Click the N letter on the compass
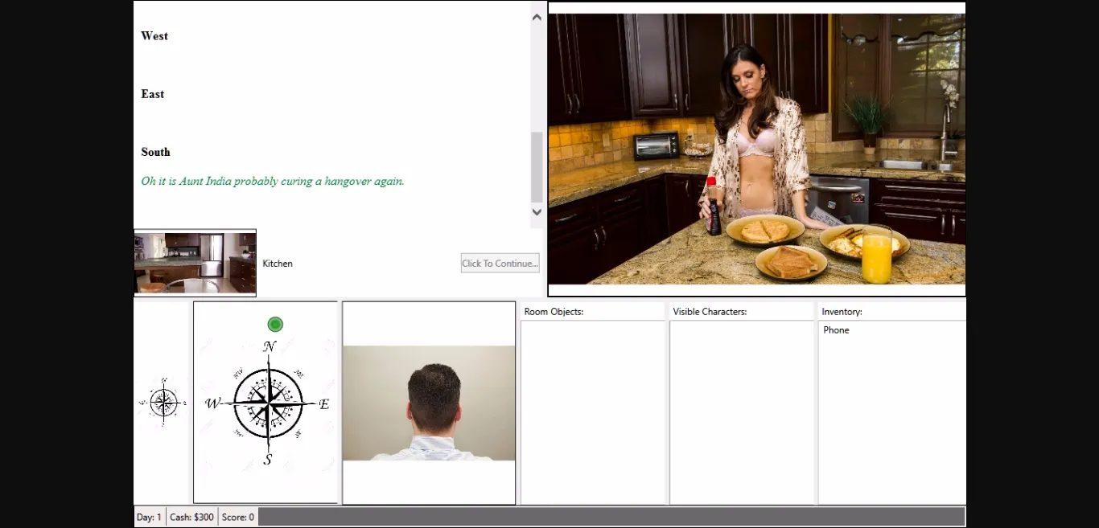This screenshot has width=1099, height=528. pos(270,347)
